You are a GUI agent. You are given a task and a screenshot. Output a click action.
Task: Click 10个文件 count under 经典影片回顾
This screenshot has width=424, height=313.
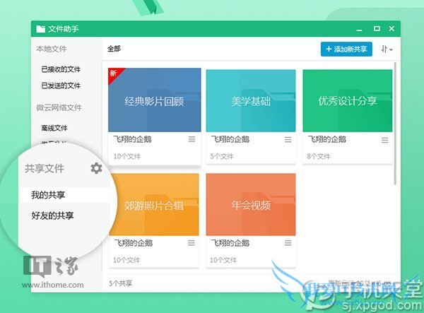[x=126, y=156]
